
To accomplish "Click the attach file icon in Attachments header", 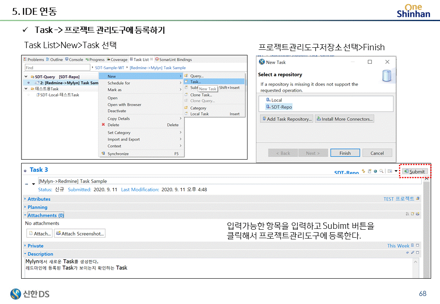I will click(x=412, y=214).
